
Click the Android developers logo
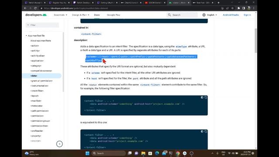point(36,15)
